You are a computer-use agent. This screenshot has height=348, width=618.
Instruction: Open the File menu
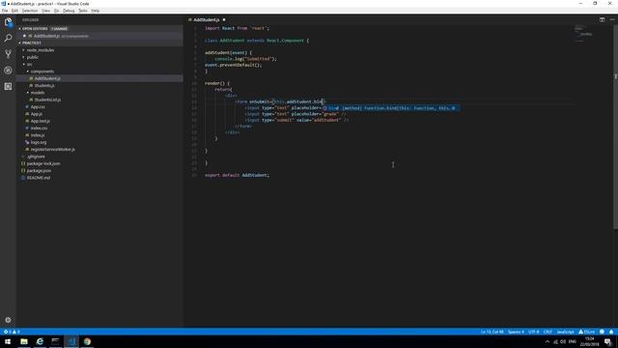click(x=5, y=11)
